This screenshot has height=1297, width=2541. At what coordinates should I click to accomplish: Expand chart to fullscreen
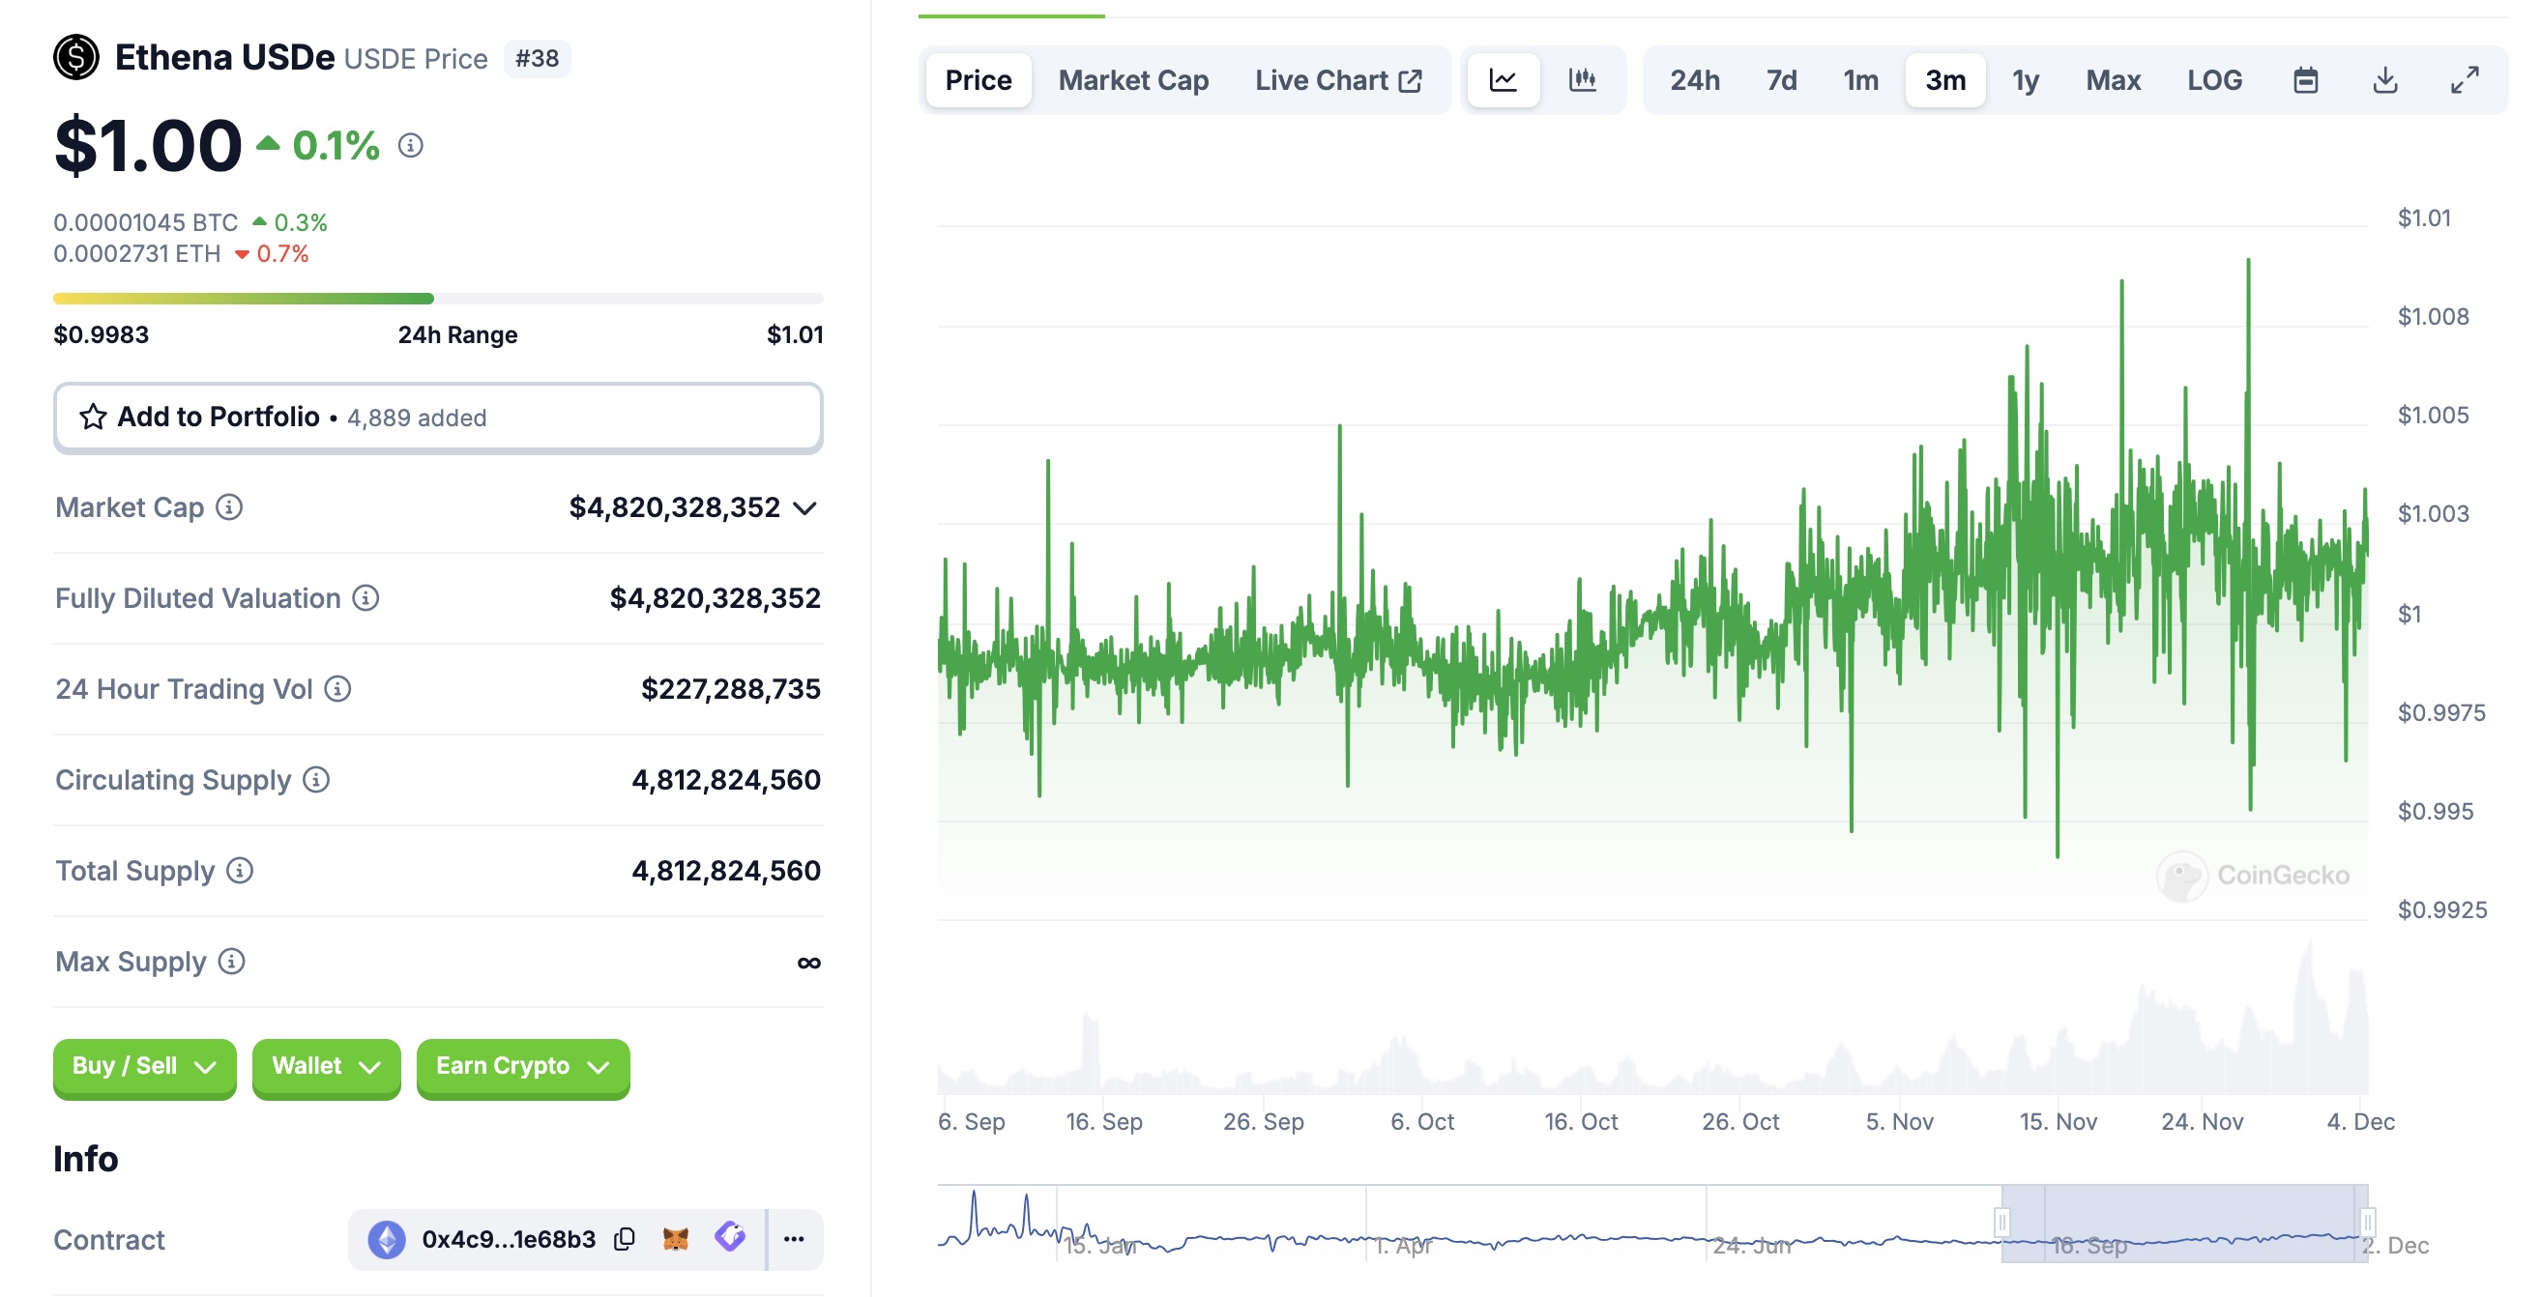2465,80
